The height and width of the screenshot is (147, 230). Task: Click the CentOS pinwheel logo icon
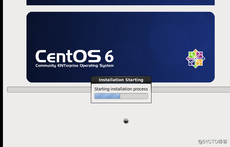pos(196,59)
